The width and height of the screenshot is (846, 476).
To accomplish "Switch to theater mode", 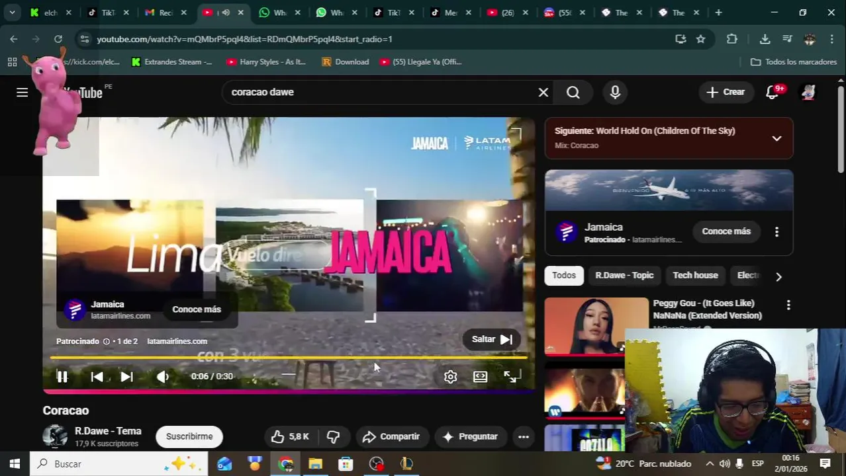I will pos(480,376).
